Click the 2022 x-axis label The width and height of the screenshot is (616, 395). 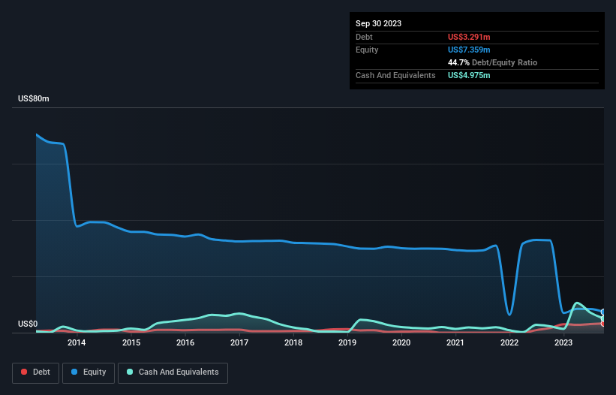[x=509, y=342]
